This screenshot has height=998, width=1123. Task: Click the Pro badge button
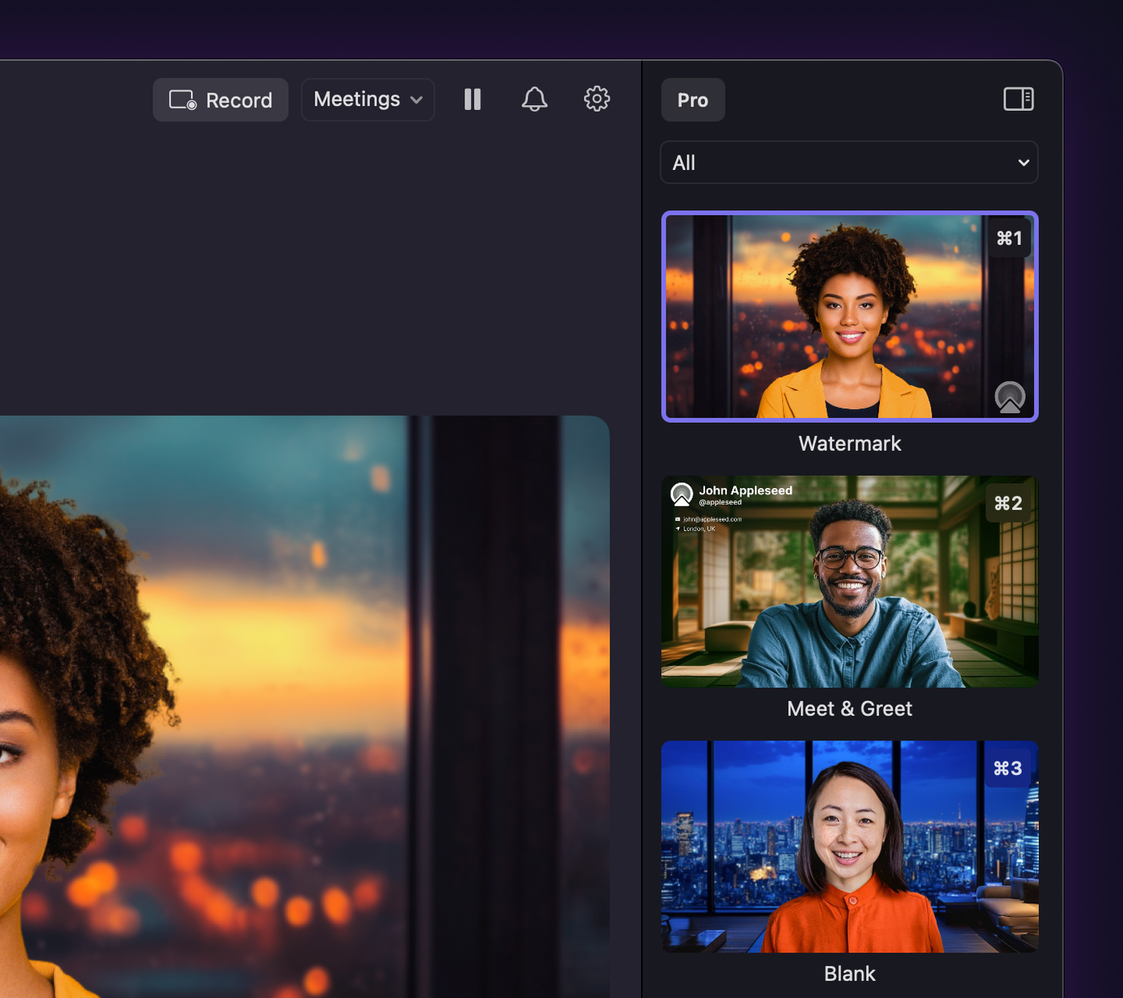click(x=692, y=100)
